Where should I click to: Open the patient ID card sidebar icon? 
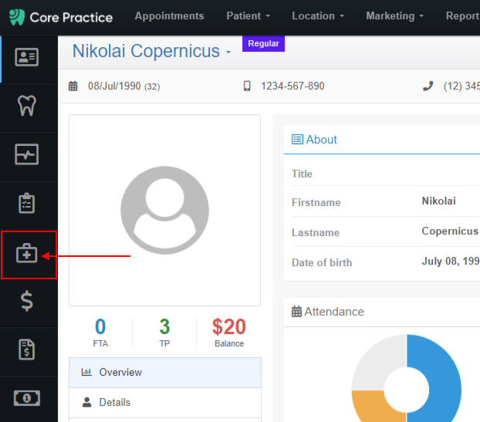(27, 57)
